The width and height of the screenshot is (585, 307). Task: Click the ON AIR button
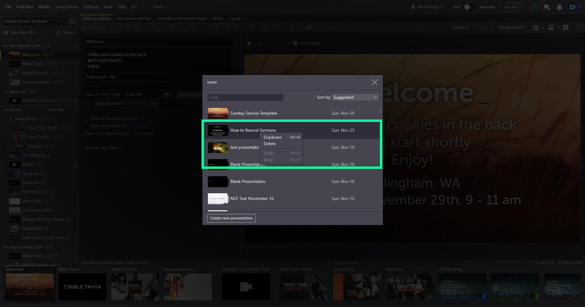511,7
